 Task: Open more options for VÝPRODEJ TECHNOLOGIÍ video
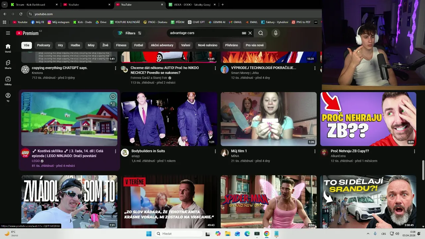[x=315, y=68]
